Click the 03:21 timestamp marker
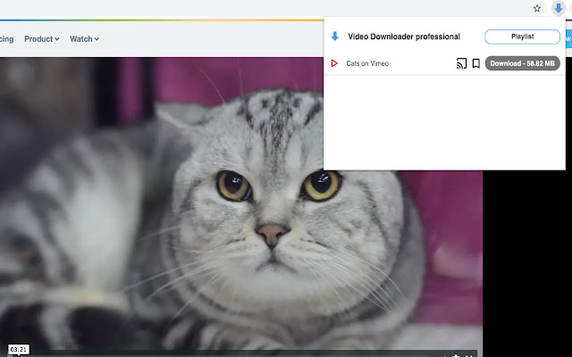The width and height of the screenshot is (572, 357). click(19, 350)
